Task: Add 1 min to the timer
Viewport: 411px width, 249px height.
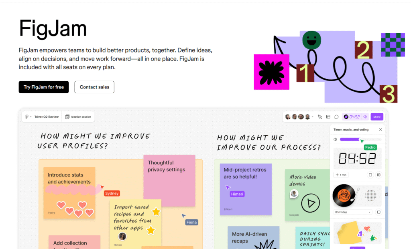Action: coord(340,175)
